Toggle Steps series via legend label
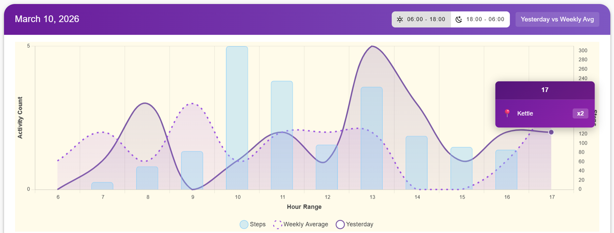 click(x=258, y=224)
